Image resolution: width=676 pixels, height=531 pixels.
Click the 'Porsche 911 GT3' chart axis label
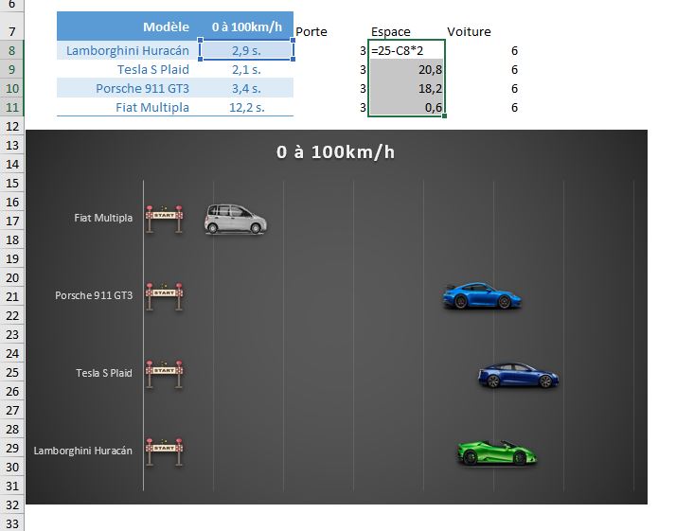pyautogui.click(x=94, y=295)
